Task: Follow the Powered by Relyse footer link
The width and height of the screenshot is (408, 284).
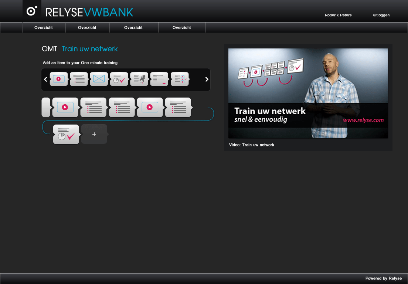Action: [384, 278]
